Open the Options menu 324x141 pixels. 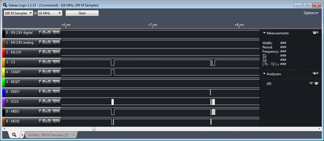[311, 13]
